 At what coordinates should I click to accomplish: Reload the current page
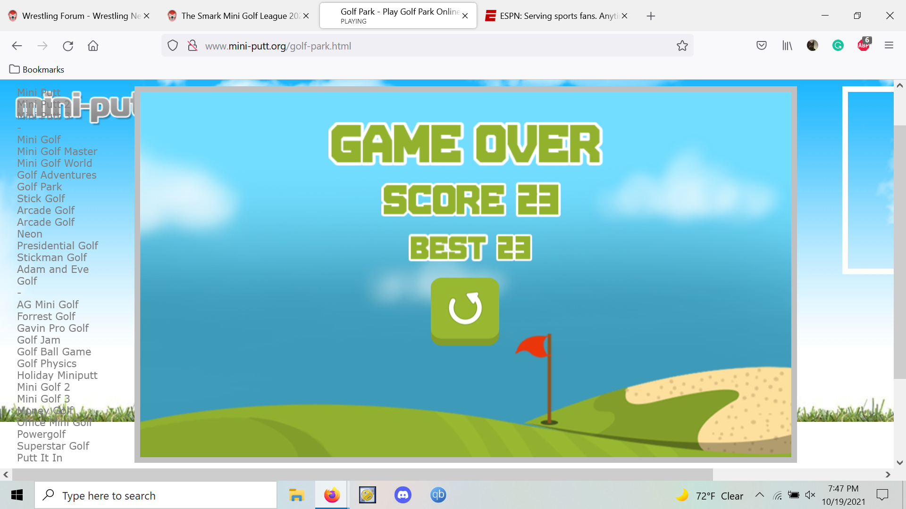(x=68, y=46)
